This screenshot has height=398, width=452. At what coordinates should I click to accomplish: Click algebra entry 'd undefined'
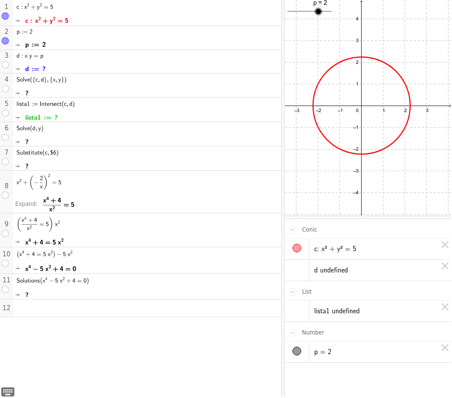point(331,270)
